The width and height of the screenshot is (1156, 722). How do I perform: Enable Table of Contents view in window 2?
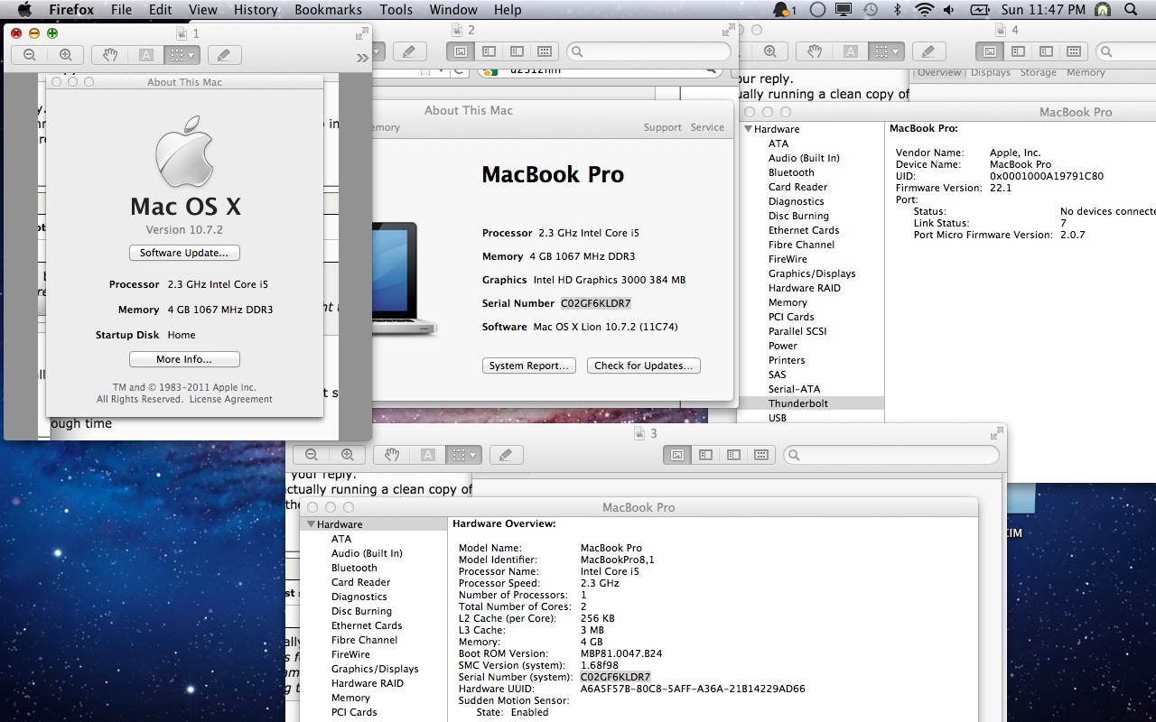(517, 51)
